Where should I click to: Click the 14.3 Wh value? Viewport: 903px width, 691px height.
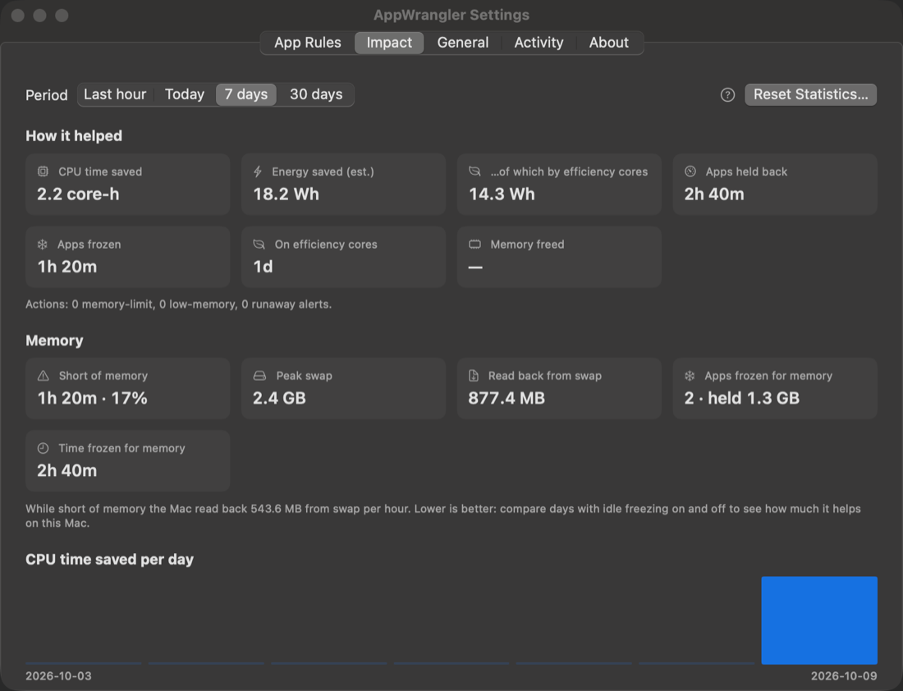click(502, 194)
